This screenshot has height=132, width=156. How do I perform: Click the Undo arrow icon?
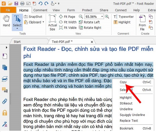pyautogui.click(x=41, y=4)
